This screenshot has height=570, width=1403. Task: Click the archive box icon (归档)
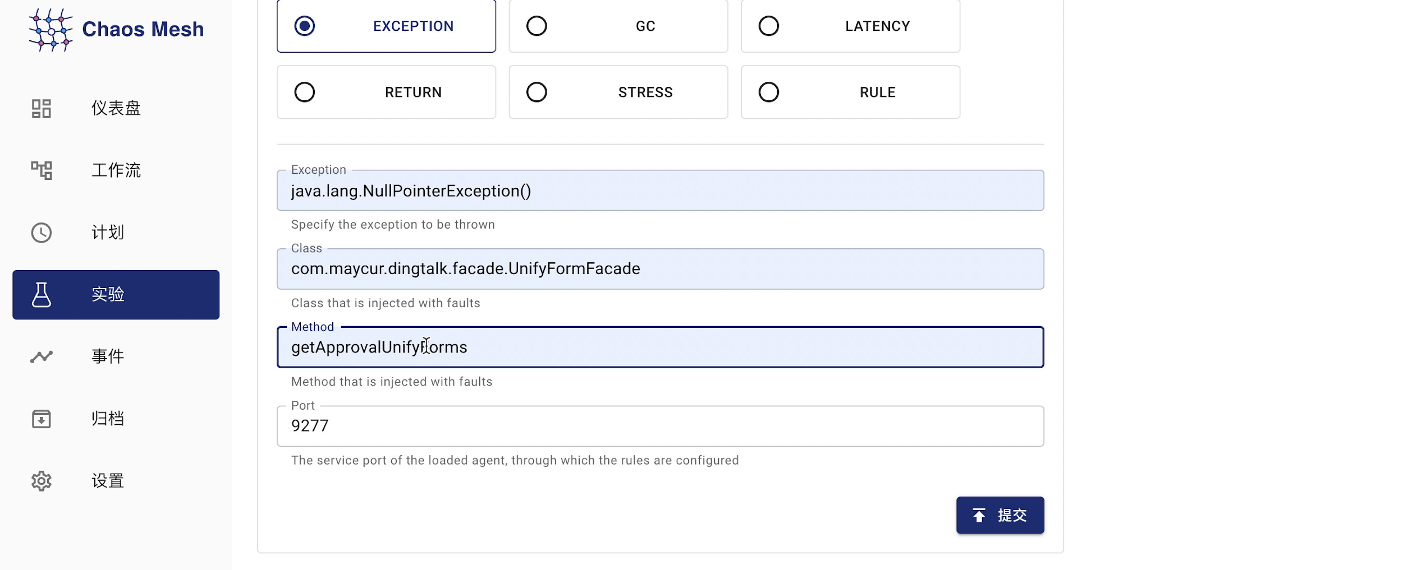pyautogui.click(x=42, y=419)
